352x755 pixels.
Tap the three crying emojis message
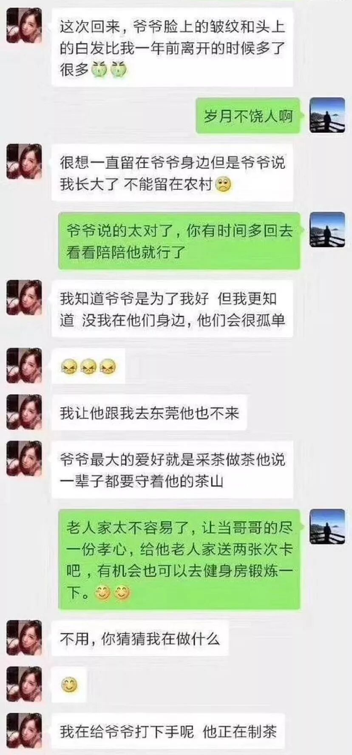point(88,365)
